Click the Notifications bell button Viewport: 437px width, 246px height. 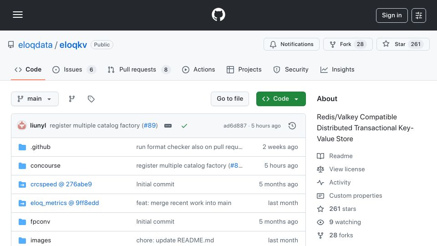291,44
